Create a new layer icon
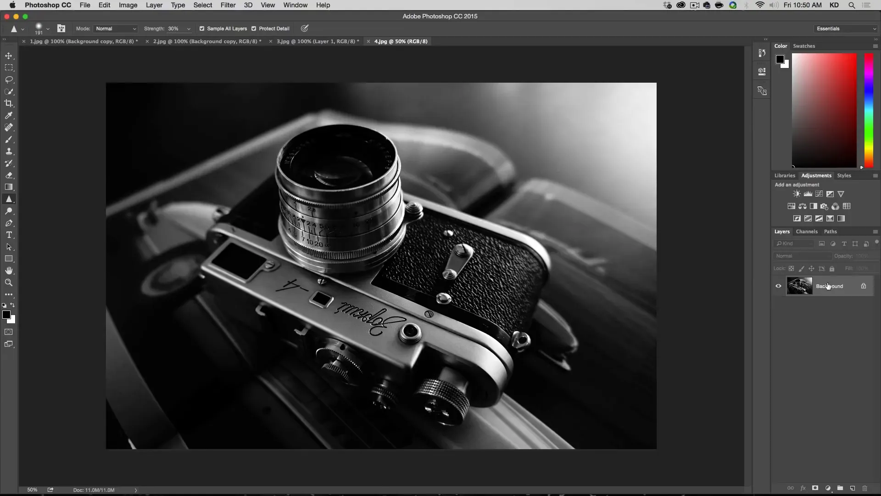Viewport: 881px width, 496px height. [852, 488]
